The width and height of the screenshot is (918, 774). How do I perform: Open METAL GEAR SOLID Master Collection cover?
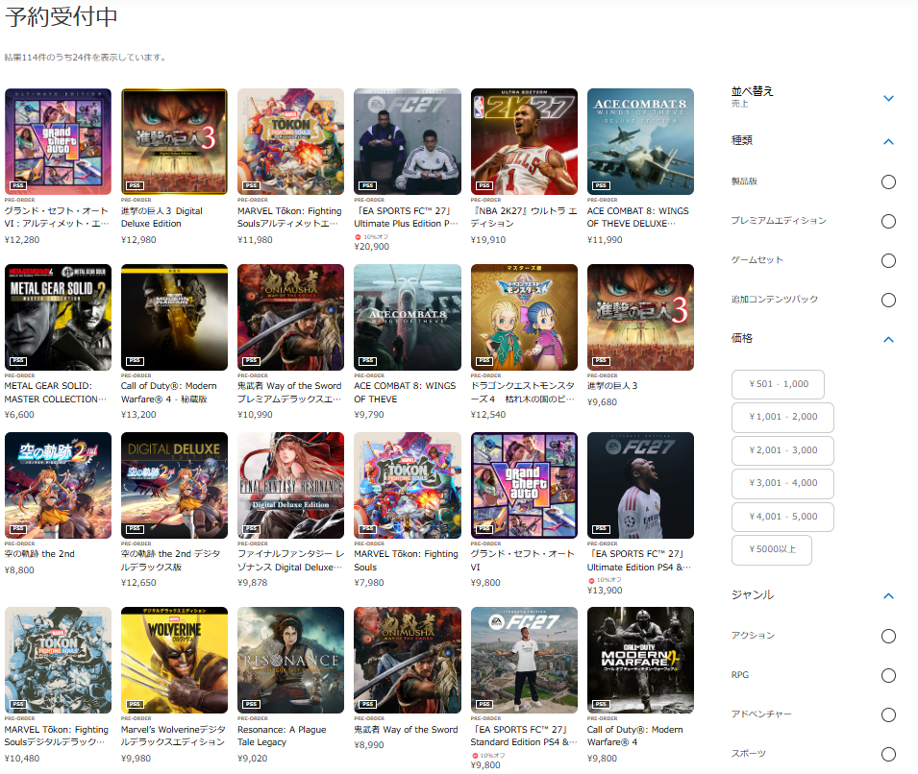[x=58, y=317]
